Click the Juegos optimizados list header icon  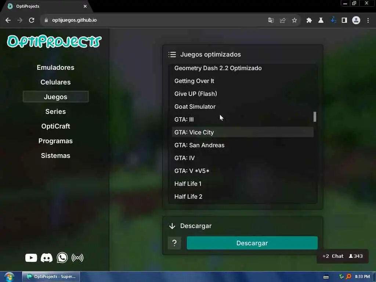172,54
